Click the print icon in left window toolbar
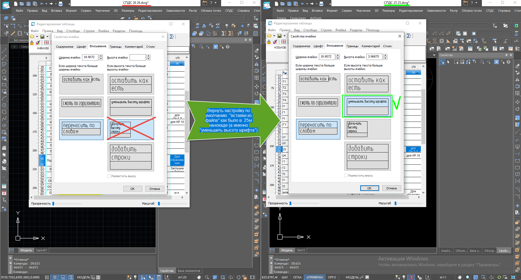This screenshot has width=521, height=280. tap(61, 4)
